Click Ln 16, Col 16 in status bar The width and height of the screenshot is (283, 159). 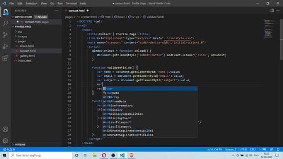pyautogui.click(x=214, y=149)
